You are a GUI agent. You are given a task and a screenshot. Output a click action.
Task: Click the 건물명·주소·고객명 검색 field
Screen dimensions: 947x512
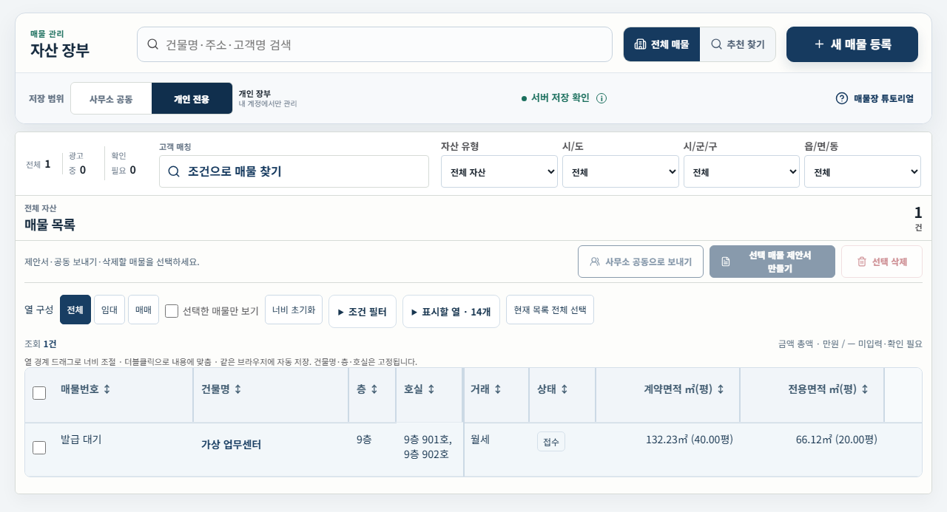click(x=374, y=44)
